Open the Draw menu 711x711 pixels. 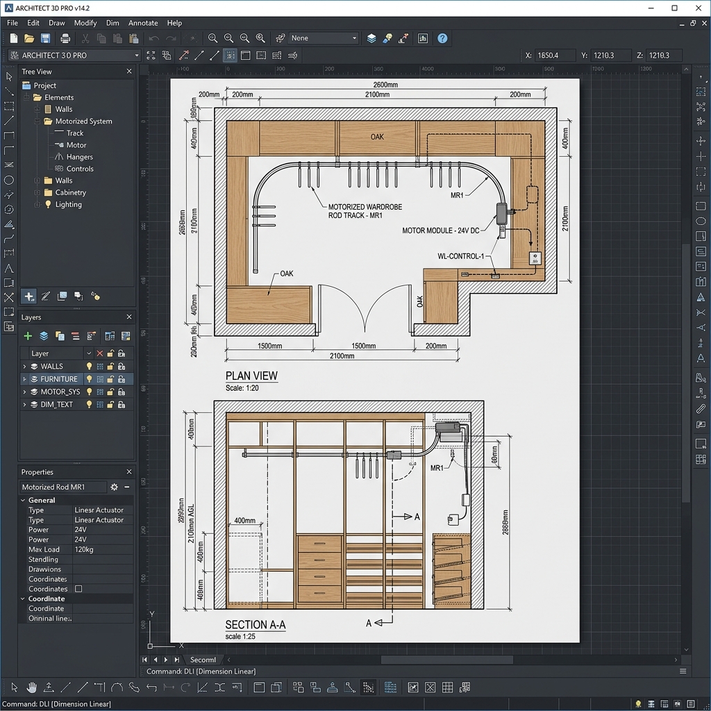pyautogui.click(x=57, y=23)
